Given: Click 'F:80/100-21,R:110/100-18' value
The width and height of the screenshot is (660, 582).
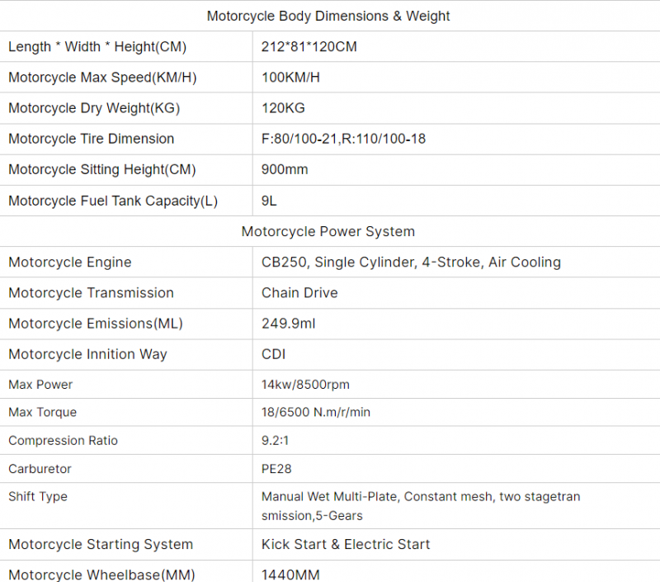Looking at the screenshot, I should click(343, 139).
